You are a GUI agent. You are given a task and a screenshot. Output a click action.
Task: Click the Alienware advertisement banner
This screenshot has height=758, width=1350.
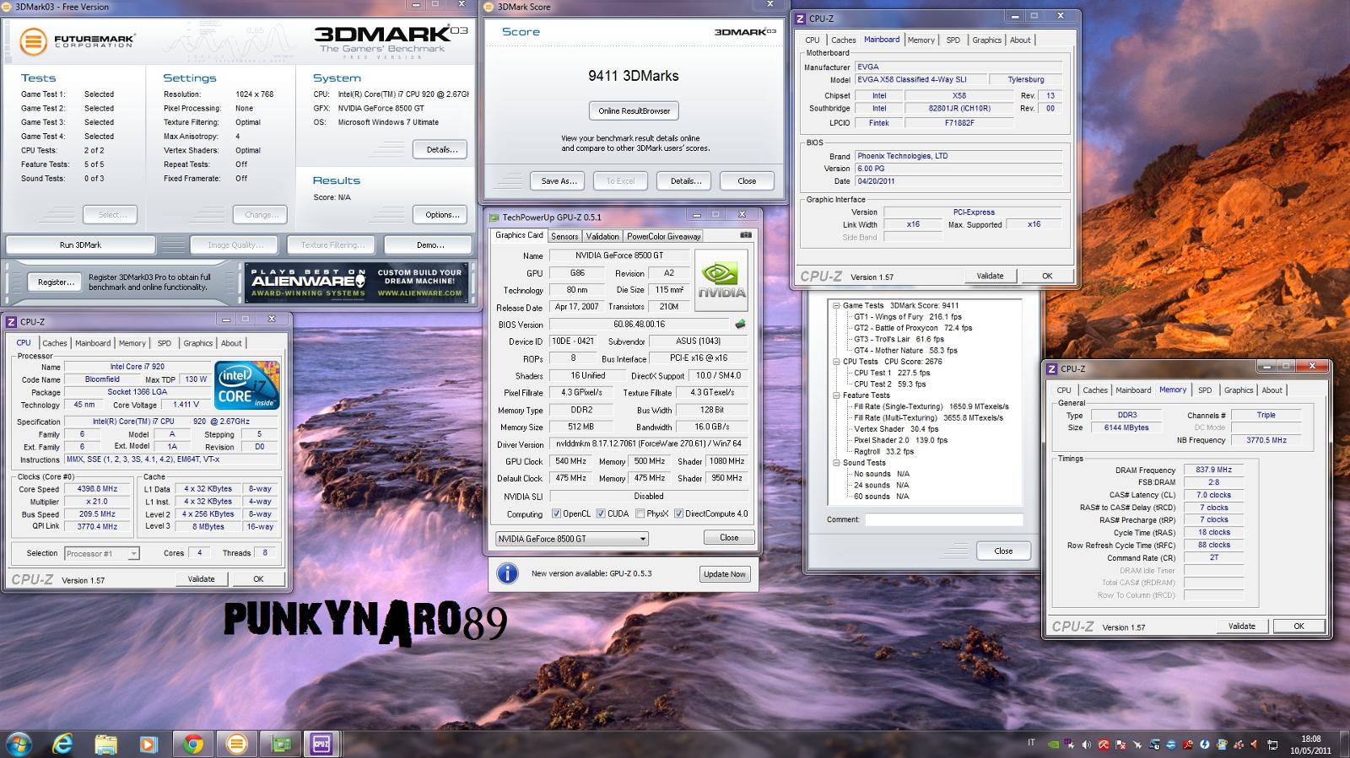(x=356, y=282)
